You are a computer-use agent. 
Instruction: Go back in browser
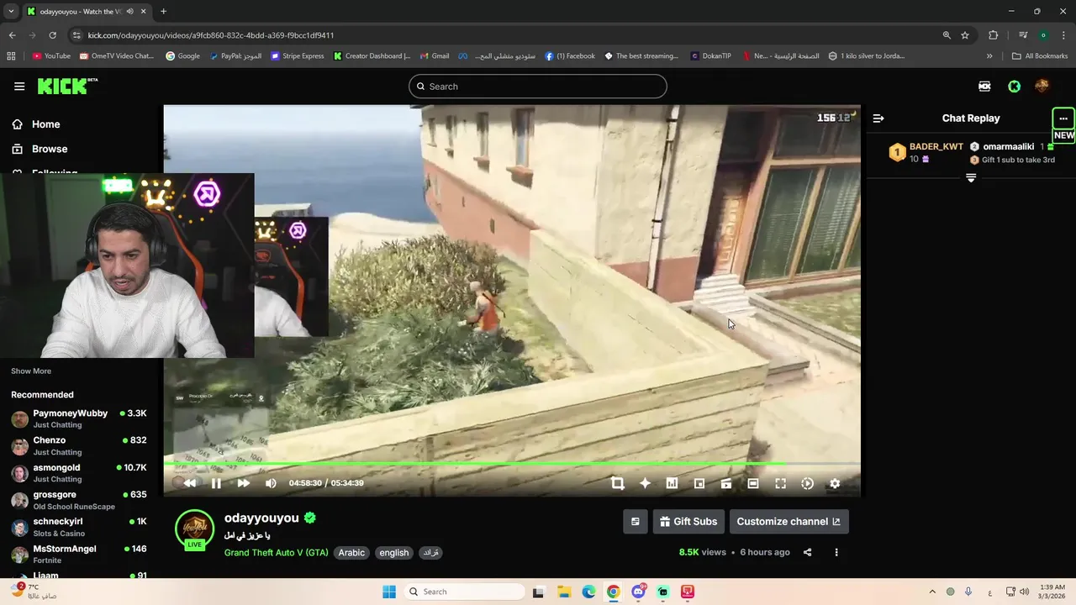[x=12, y=35]
